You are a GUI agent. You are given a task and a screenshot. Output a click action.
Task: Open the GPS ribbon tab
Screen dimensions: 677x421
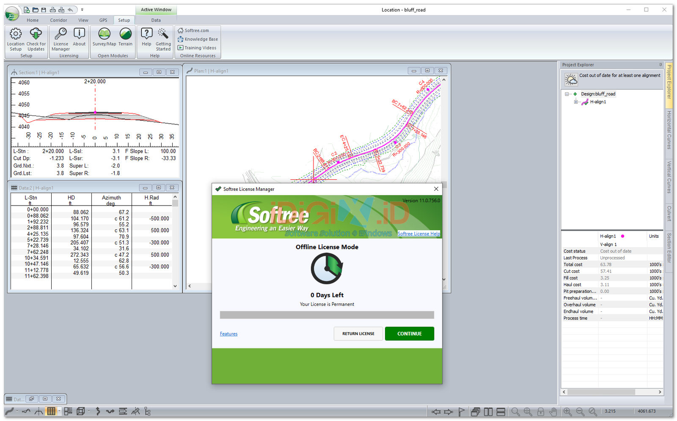pos(103,20)
